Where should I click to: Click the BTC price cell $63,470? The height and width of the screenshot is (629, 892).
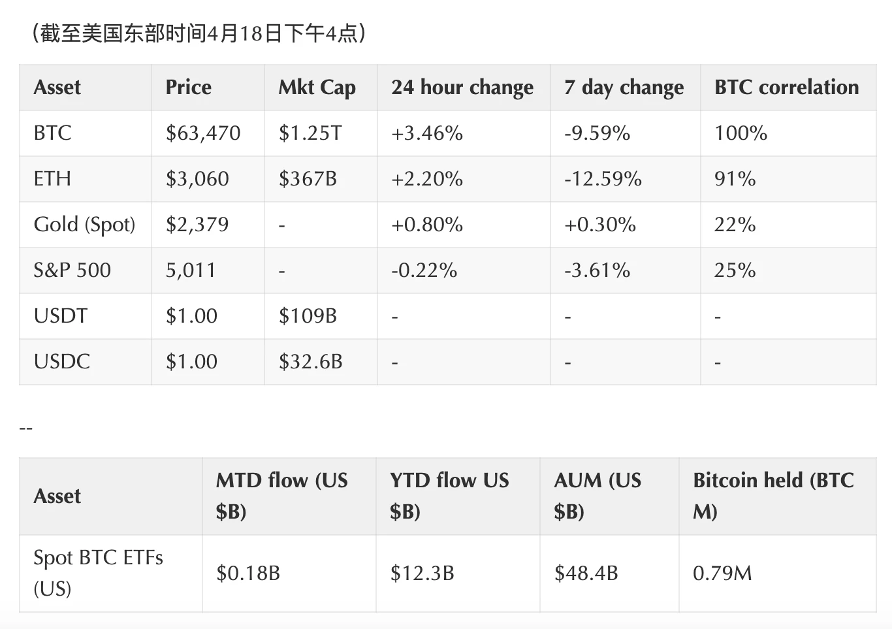click(203, 133)
